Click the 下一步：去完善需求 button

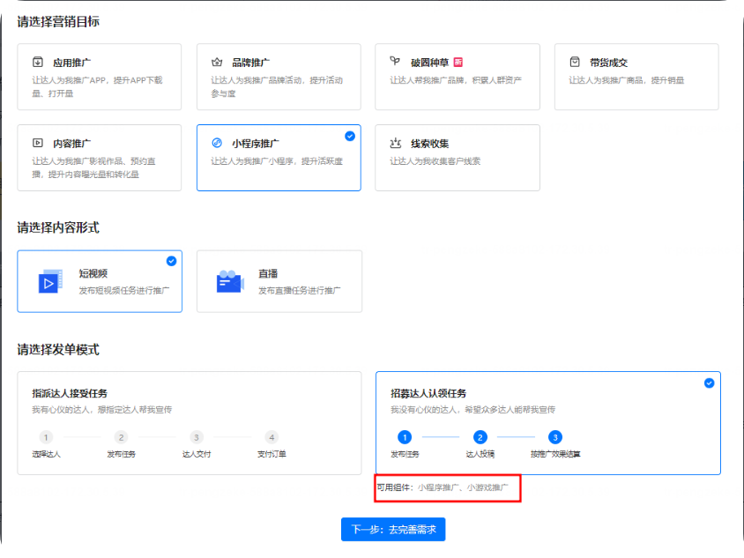coord(393,529)
